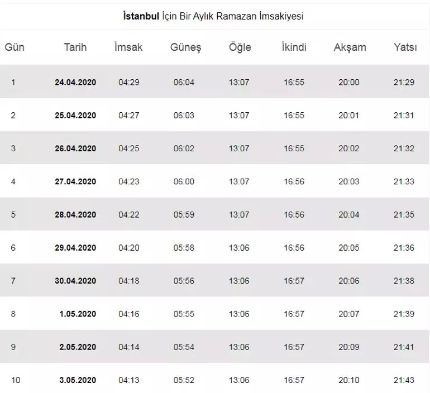Select the Akşam time 20:09
Viewport: 430px width, 393px height.
[349, 347]
